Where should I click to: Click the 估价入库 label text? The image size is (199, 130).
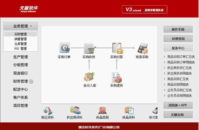(90, 86)
